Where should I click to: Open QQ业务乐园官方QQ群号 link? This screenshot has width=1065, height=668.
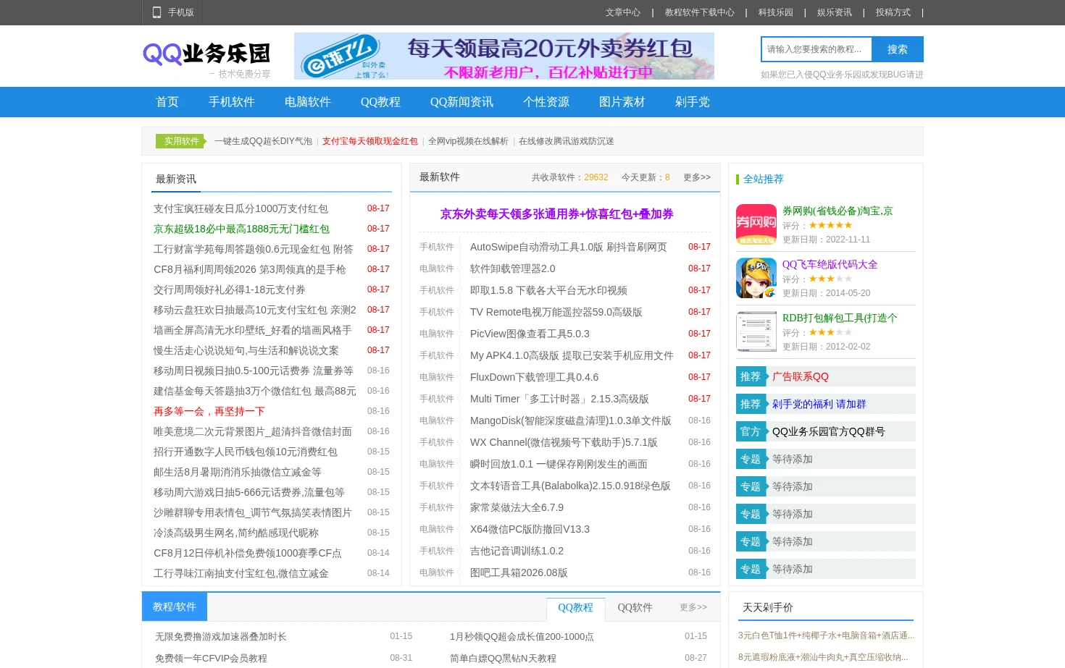coord(828,431)
